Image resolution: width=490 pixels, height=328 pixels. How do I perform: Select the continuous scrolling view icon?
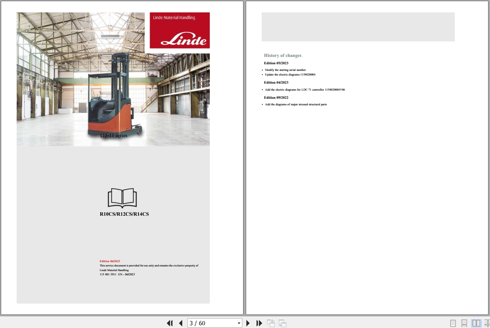point(465,323)
